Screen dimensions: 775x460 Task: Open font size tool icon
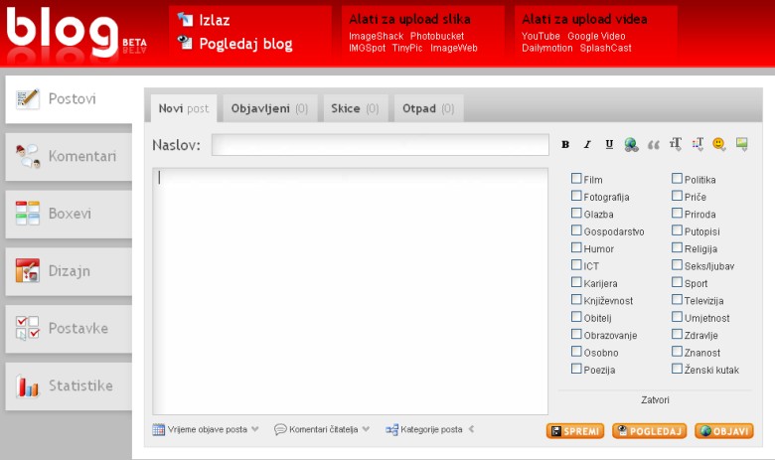pyautogui.click(x=676, y=144)
